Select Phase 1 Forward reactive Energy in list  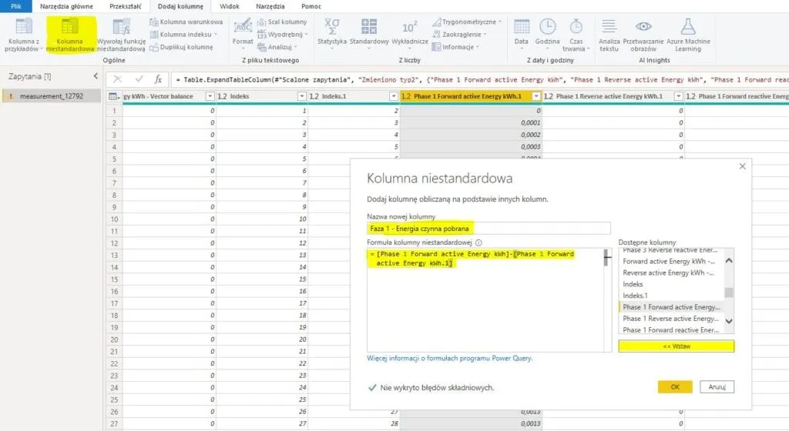click(671, 330)
